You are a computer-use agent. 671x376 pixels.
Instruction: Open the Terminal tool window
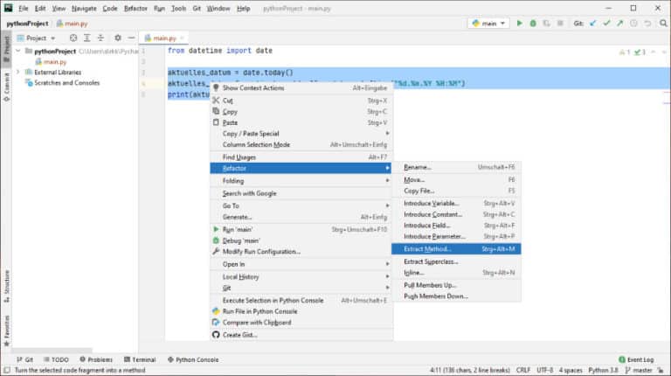pyautogui.click(x=138, y=359)
